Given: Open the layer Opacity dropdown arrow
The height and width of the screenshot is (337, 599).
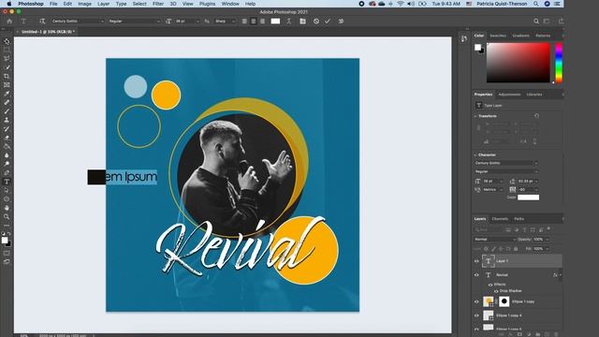Looking at the screenshot, I should [547, 240].
